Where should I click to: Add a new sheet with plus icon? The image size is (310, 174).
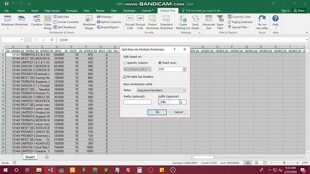[x=47, y=157]
